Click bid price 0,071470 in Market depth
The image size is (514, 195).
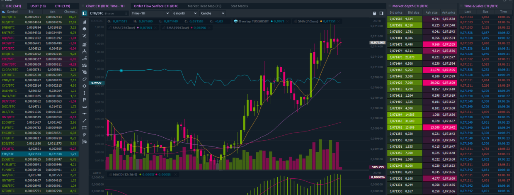(x=396, y=57)
